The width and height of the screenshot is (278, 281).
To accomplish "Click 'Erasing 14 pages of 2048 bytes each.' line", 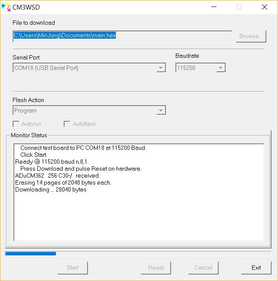I will click(x=63, y=182).
